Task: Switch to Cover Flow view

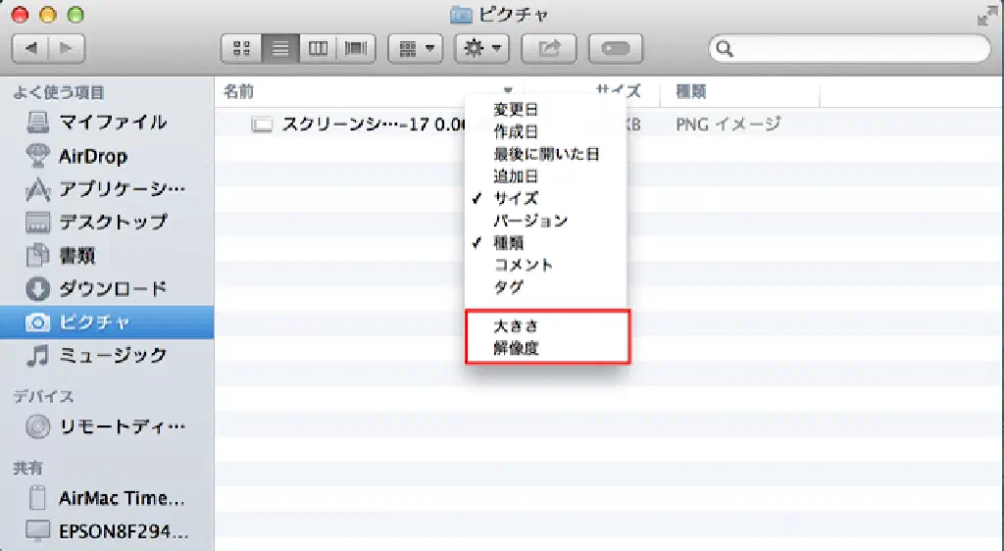Action: click(356, 48)
